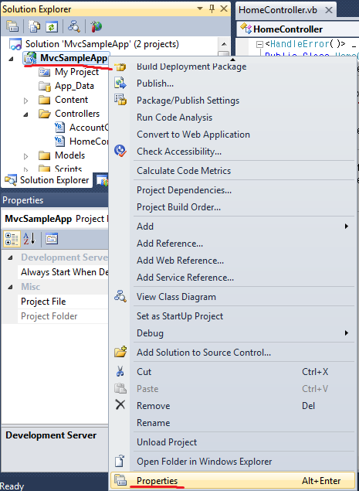Screen dimensions: 359x491
Task: Close the HomeController.vb tab
Action: point(328,10)
